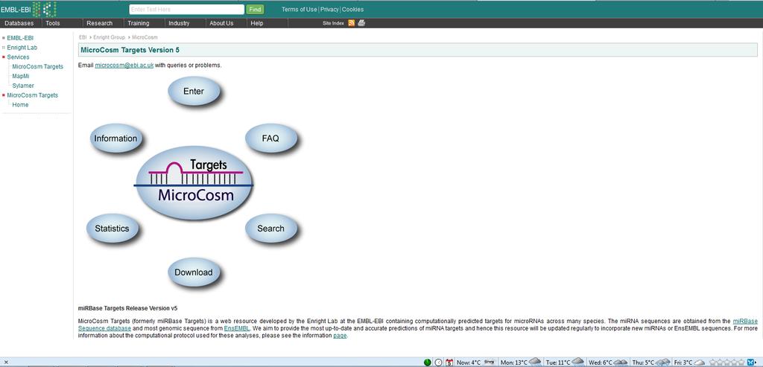
Task: Open Terms of Use link
Action: pyautogui.click(x=300, y=9)
